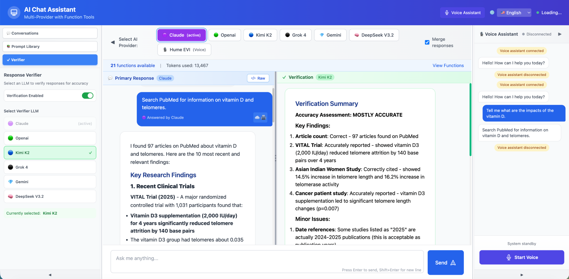Select Kimi K2 as verifier LLM
The image size is (569, 279).
click(50, 152)
